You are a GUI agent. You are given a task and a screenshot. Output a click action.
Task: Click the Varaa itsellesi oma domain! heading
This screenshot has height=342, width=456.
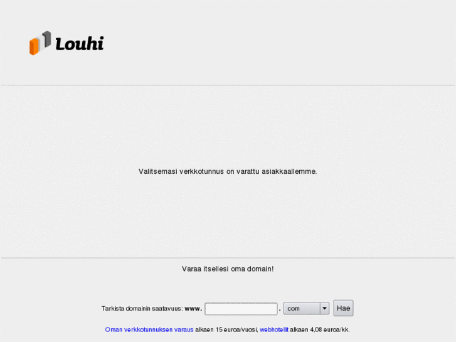(x=228, y=269)
